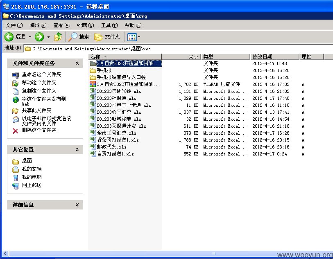Open the Forward button history dropdown arrow

click(x=48, y=37)
